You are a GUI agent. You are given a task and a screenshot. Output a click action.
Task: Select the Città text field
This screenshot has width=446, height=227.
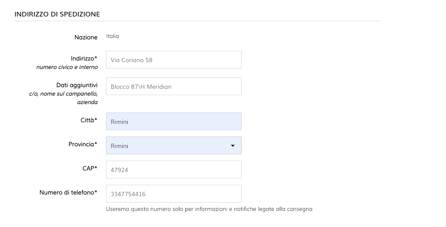(x=173, y=121)
